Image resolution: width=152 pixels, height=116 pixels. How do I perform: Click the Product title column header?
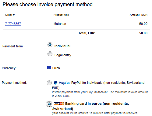point(61,15)
